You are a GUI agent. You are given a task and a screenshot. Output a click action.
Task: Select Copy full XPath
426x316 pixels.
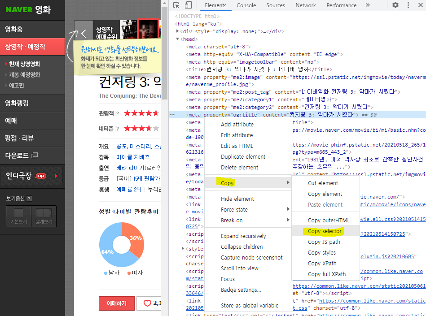click(x=326, y=274)
